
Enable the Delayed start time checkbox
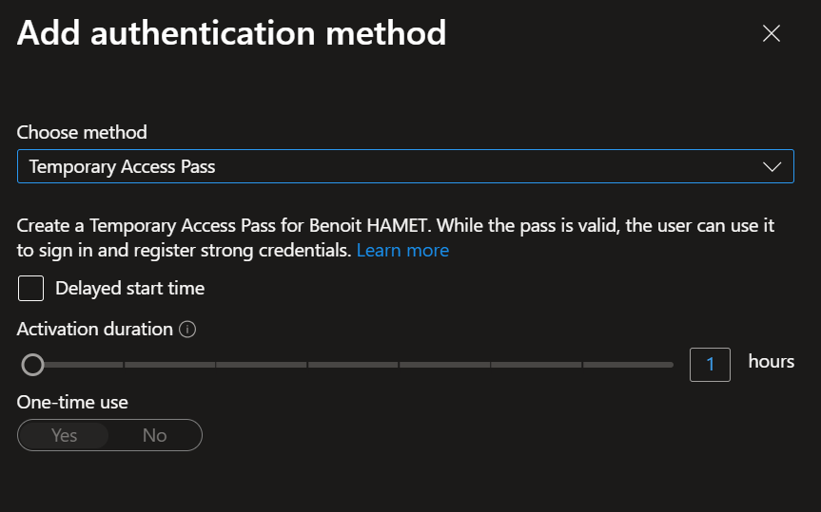click(x=31, y=288)
